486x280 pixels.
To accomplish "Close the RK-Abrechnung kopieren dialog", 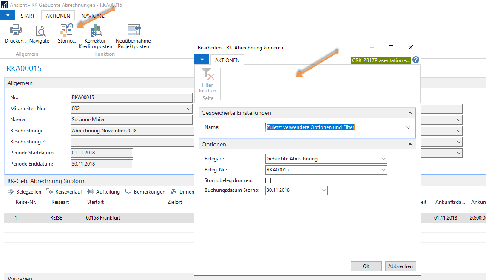I will [411, 47].
